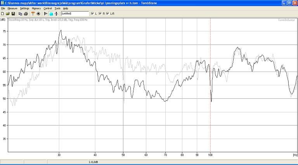Click the cyan toolbar icon
298x165 pixels.
[x=51, y=14]
